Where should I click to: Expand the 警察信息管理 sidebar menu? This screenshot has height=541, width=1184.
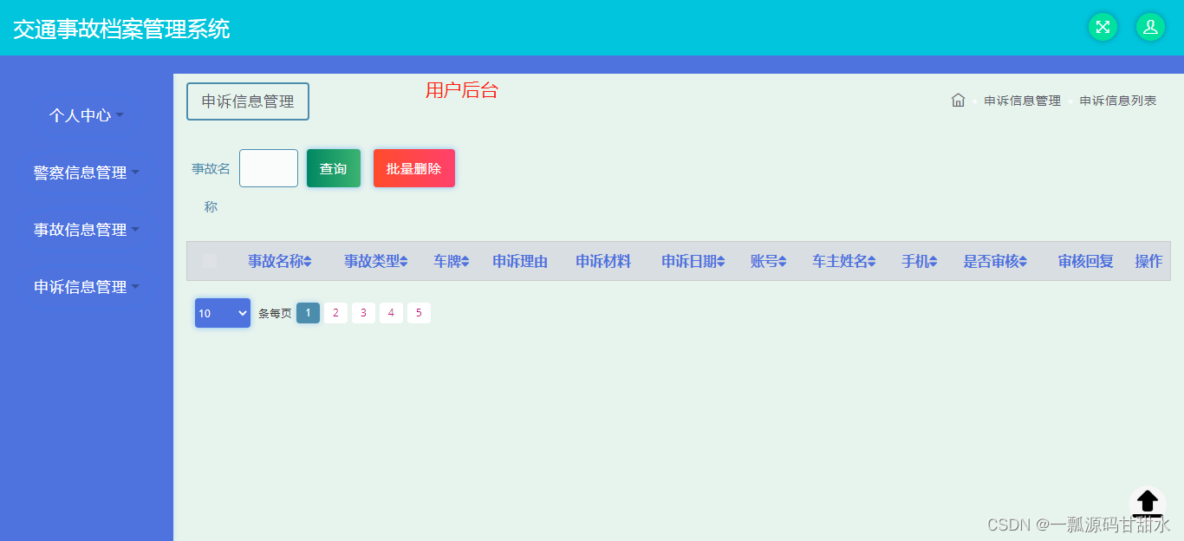[x=87, y=173]
